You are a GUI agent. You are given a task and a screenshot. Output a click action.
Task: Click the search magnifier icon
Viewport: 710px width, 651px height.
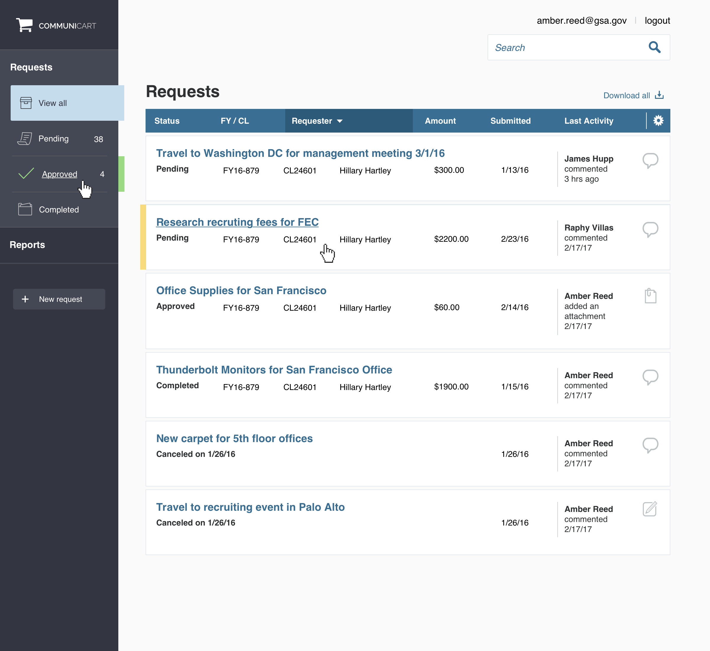click(x=654, y=47)
